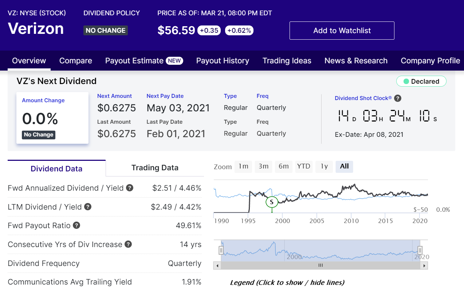Select left range handle of chart navigator
The height and width of the screenshot is (290, 464).
pos(221,250)
